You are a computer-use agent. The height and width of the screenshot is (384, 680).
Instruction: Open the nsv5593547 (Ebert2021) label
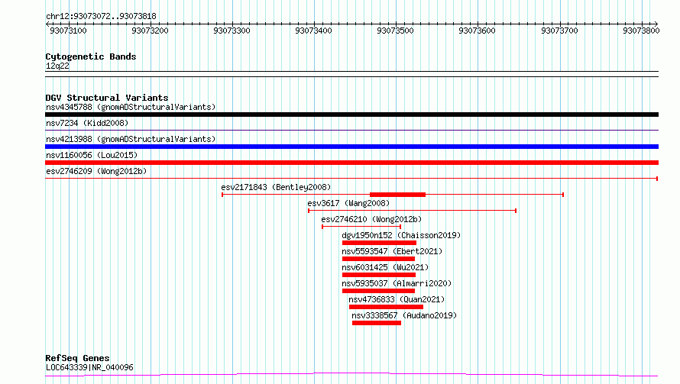tap(392, 251)
